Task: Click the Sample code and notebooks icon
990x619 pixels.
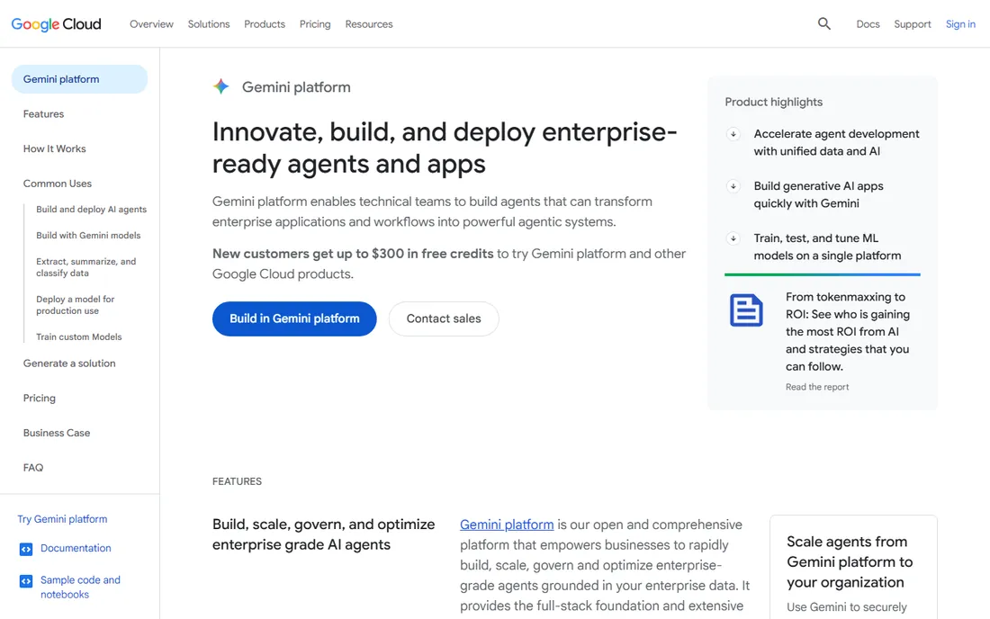Action: (x=26, y=580)
